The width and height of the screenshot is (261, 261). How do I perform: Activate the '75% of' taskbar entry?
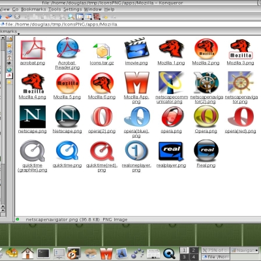[216, 251]
